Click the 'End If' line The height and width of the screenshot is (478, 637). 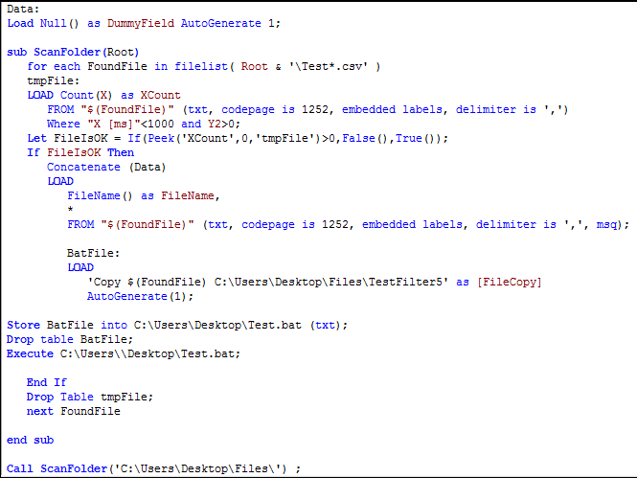pos(47,382)
